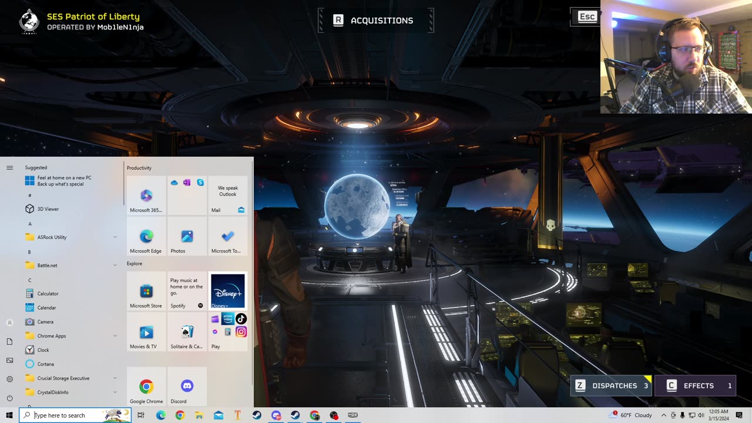
Task: Open Cortana from app list
Action: pyautogui.click(x=70, y=364)
